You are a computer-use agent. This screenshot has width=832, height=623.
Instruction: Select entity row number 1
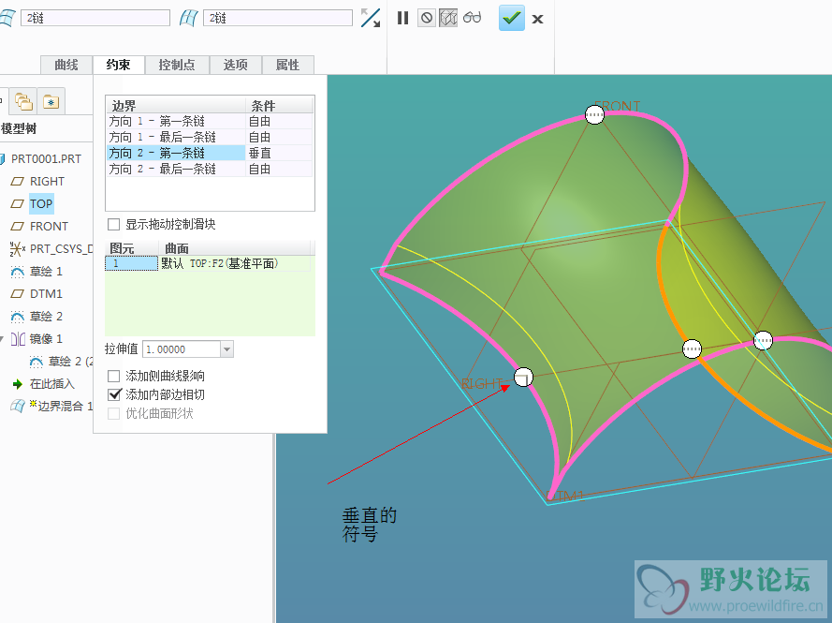[131, 263]
